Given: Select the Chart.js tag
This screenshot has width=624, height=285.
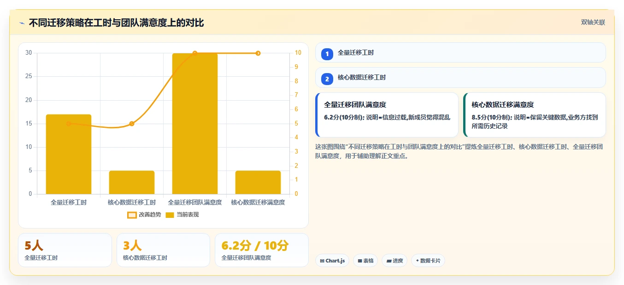Looking at the screenshot, I should point(332,261).
